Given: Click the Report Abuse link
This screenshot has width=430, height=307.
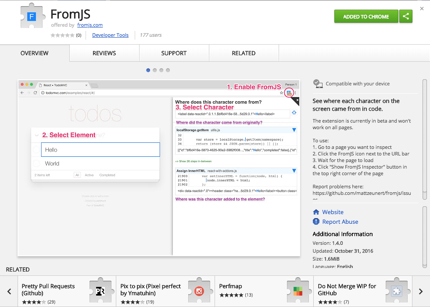Looking at the screenshot, I should pos(340,222).
